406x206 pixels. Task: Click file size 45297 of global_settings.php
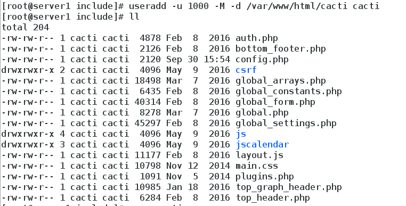click(x=148, y=123)
